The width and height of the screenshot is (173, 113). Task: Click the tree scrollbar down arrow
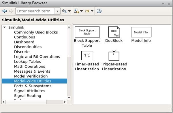[69, 98]
